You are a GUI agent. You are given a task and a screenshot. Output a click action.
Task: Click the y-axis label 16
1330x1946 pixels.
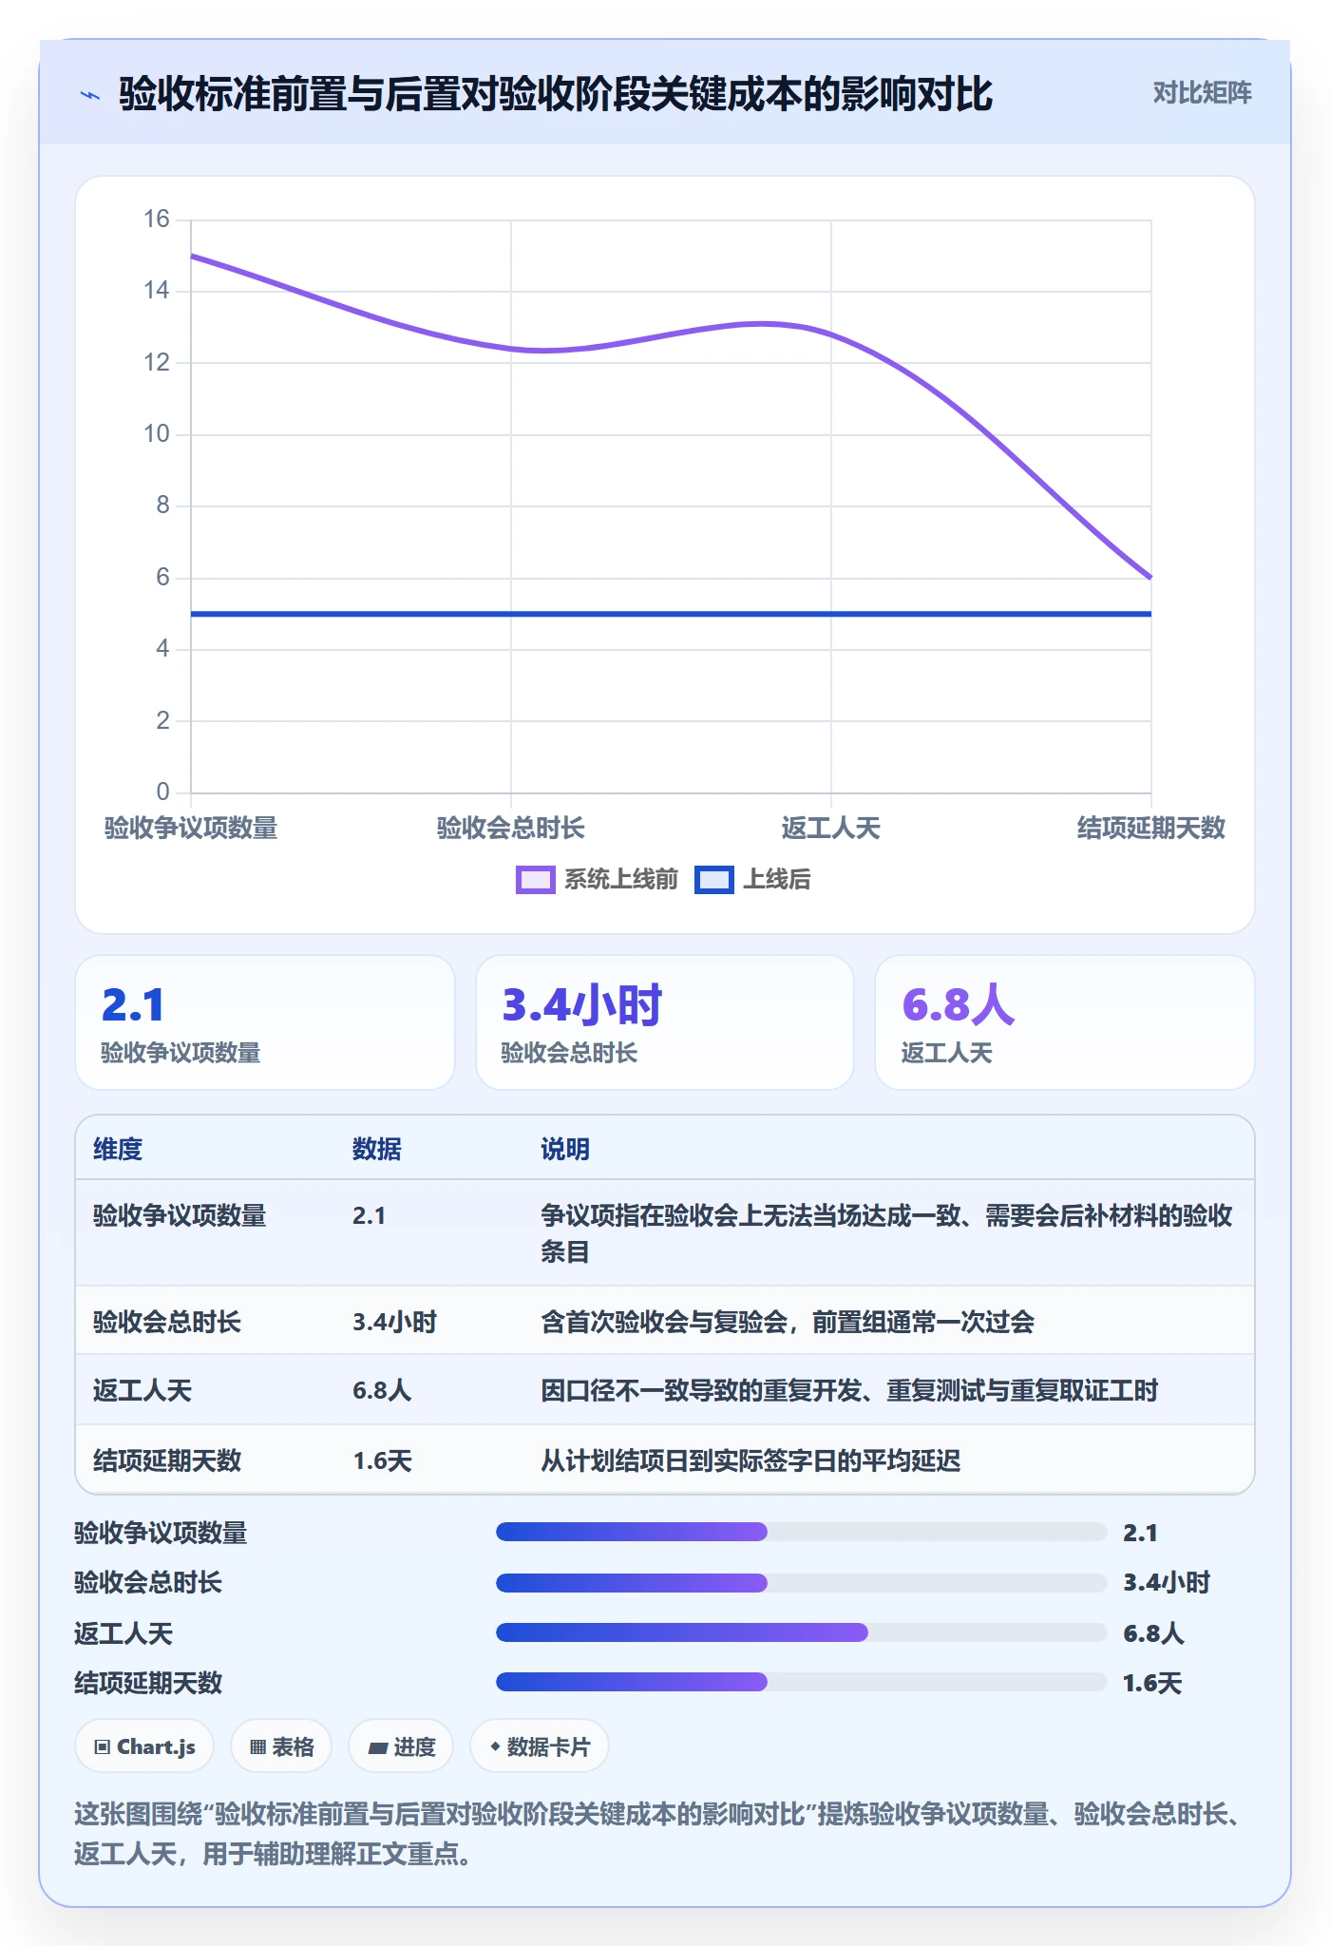click(x=157, y=219)
